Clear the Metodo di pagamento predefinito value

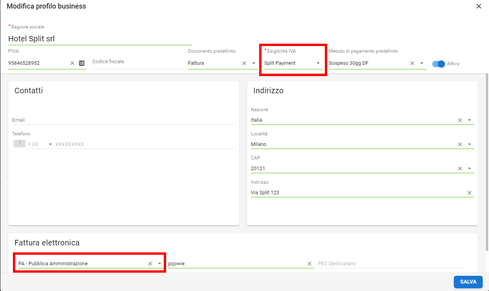(x=412, y=63)
